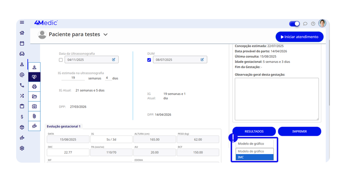Click the paperclip attachments icon
The image size is (346, 182).
pyautogui.click(x=34, y=116)
